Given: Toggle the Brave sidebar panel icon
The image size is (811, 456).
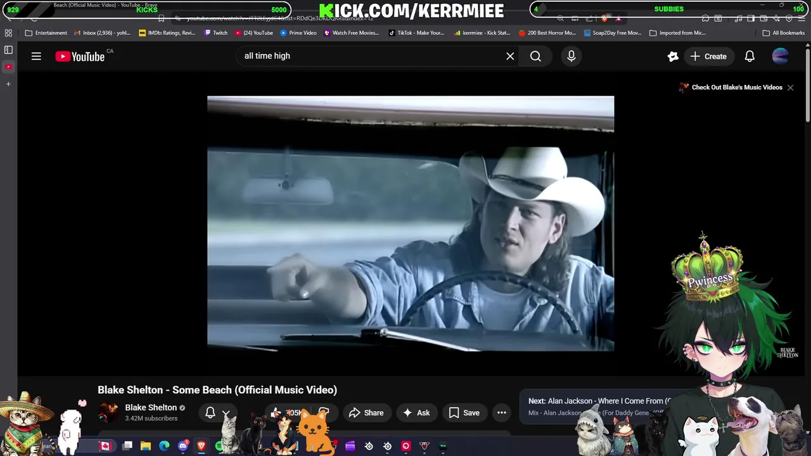Looking at the screenshot, I should [8, 49].
